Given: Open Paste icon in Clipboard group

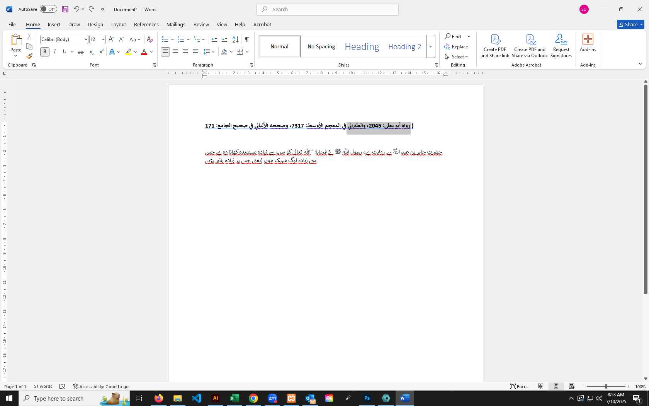Looking at the screenshot, I should point(16,39).
